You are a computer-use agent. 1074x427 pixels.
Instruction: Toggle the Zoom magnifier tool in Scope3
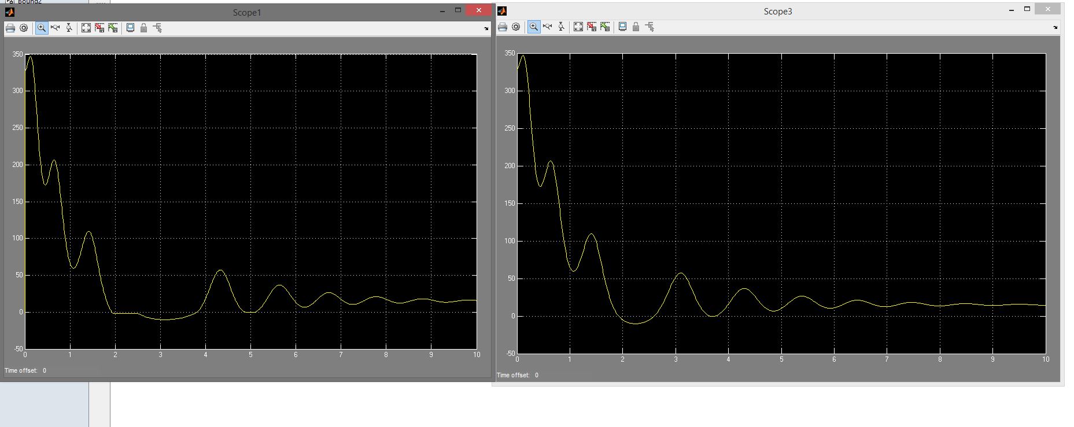534,27
